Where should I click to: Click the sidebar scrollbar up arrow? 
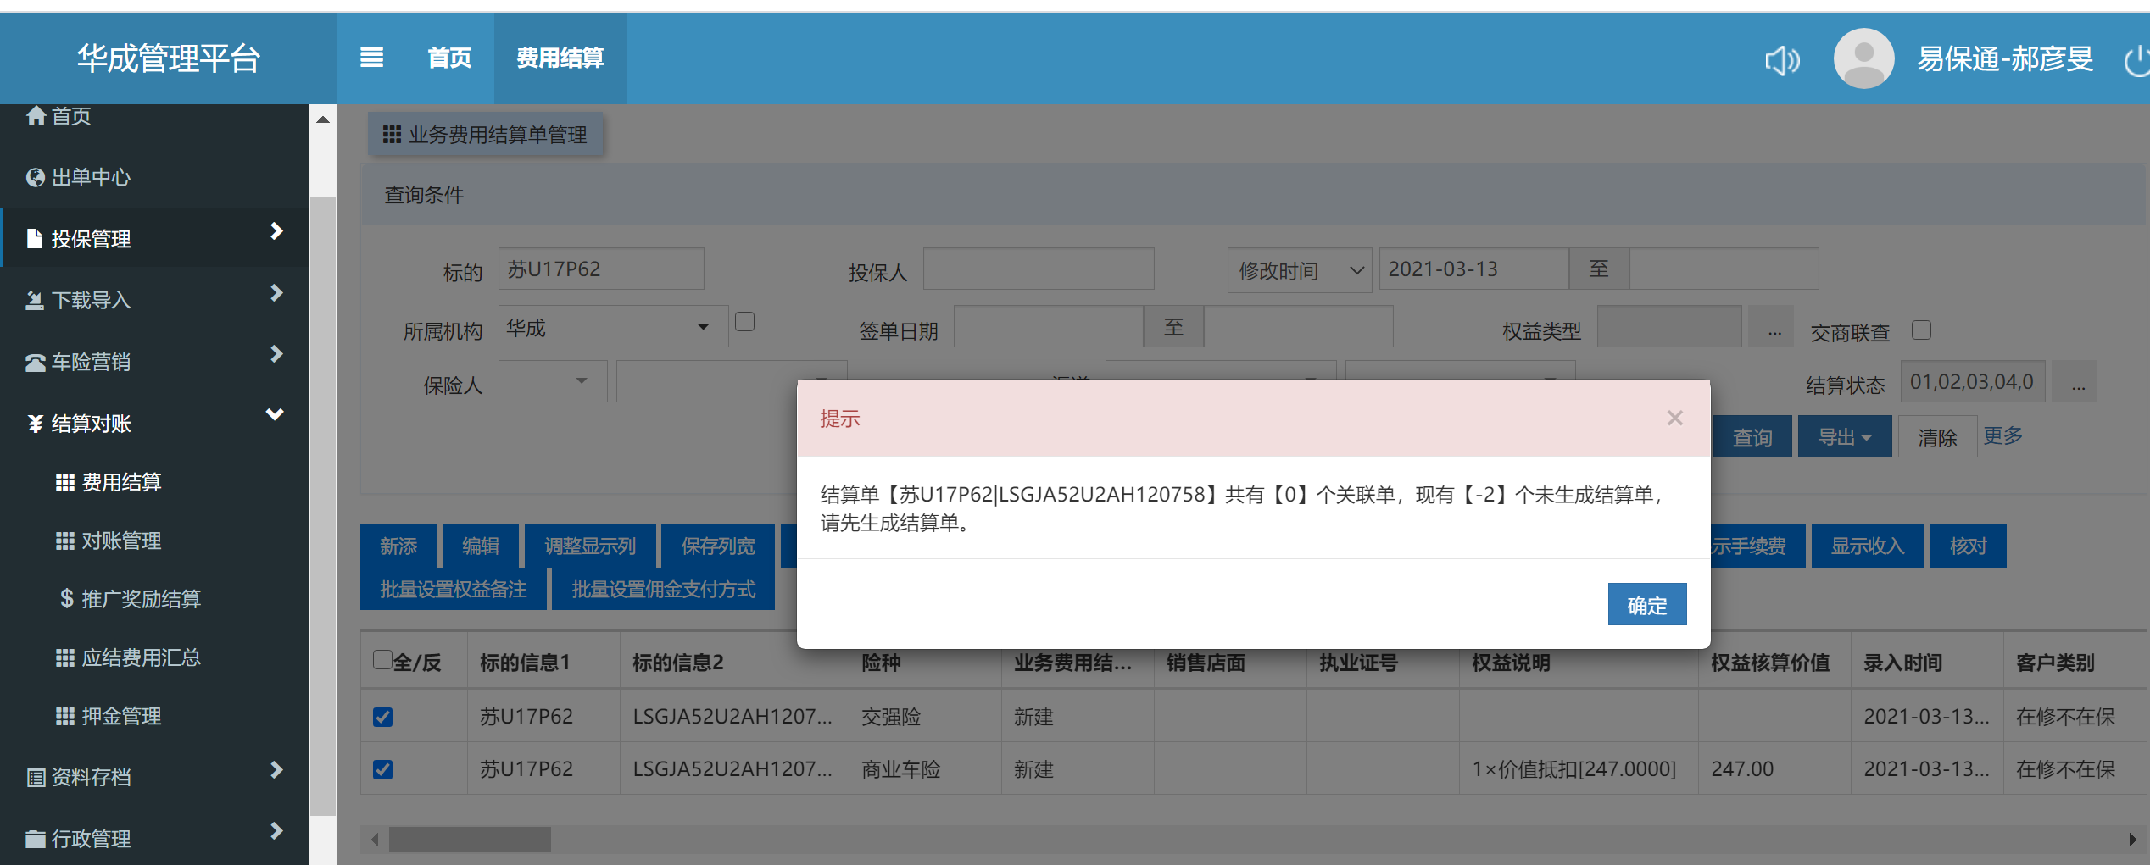point(322,119)
